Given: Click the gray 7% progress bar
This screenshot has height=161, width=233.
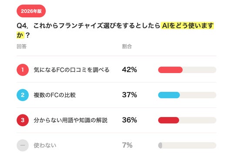Looking at the screenshot, I should 187,145.
